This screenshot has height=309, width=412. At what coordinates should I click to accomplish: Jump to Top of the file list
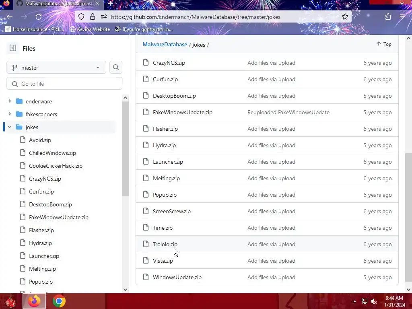point(384,44)
